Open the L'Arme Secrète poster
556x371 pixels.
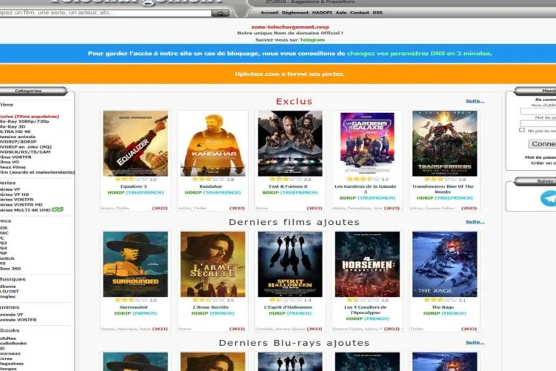pos(213,264)
